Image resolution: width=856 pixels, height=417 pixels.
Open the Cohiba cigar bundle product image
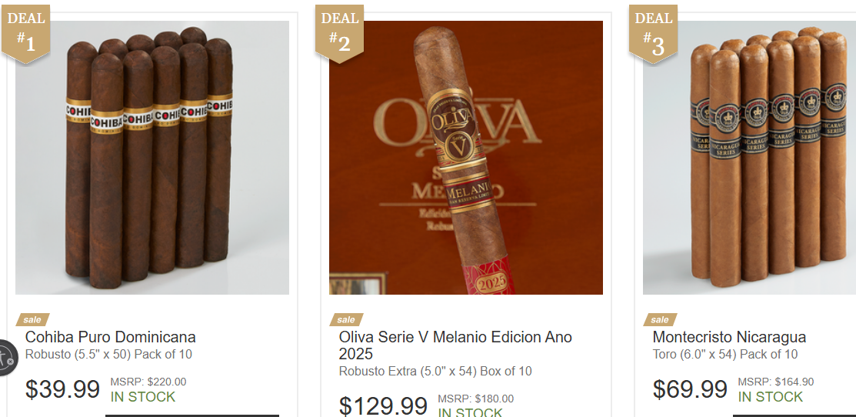pos(152,158)
